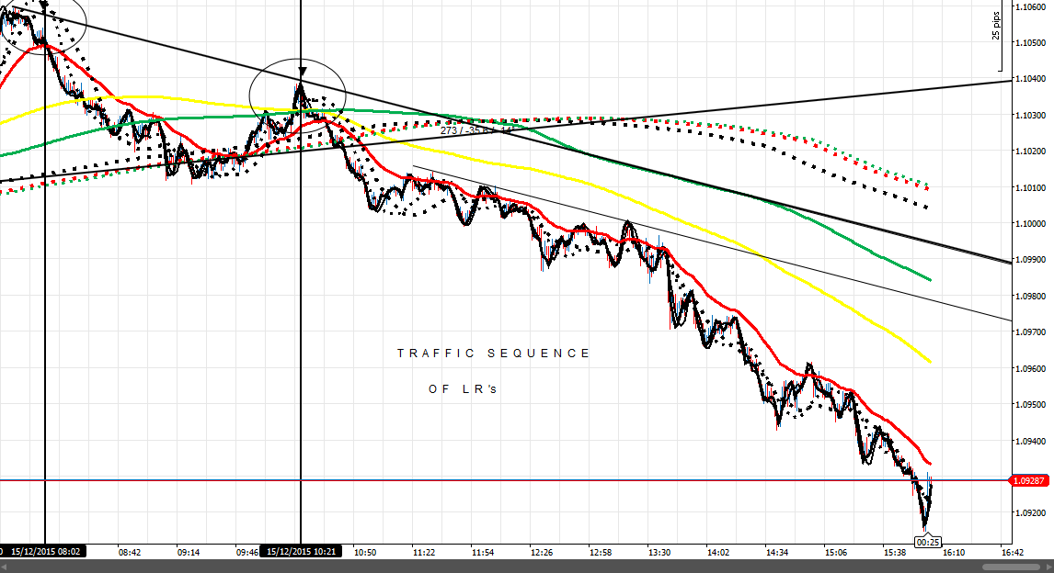Click the 16:42 label on time axis
1054x573 pixels.
(1012, 553)
